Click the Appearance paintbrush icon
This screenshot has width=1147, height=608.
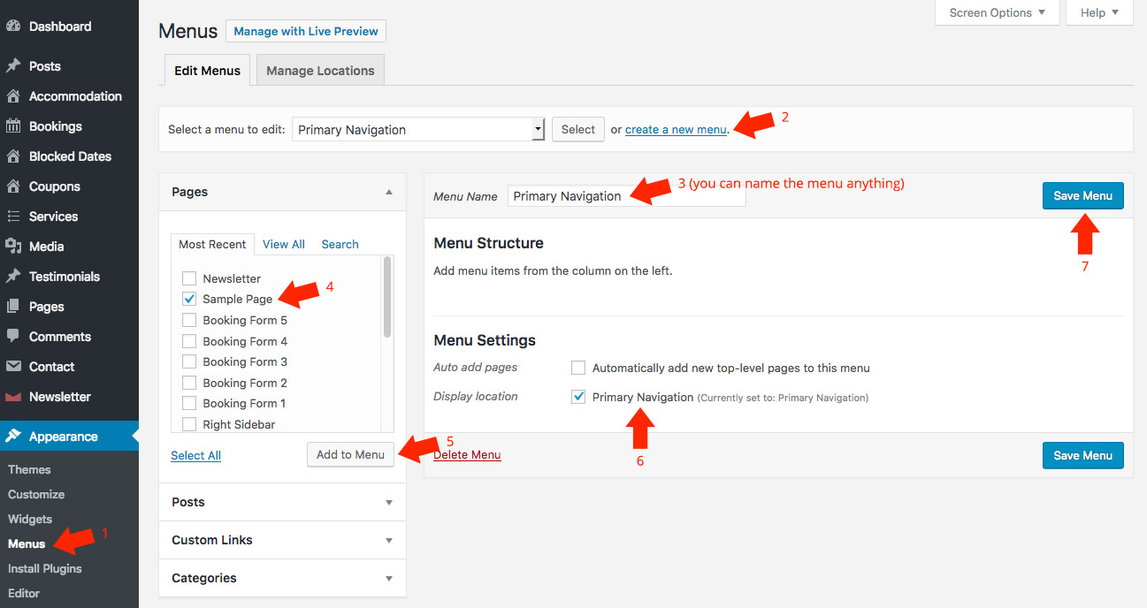(x=13, y=437)
